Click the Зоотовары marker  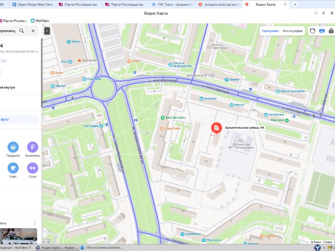tap(101, 126)
